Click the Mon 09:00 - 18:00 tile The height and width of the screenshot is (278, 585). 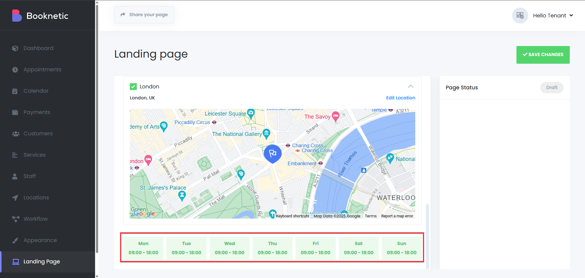[144, 248]
